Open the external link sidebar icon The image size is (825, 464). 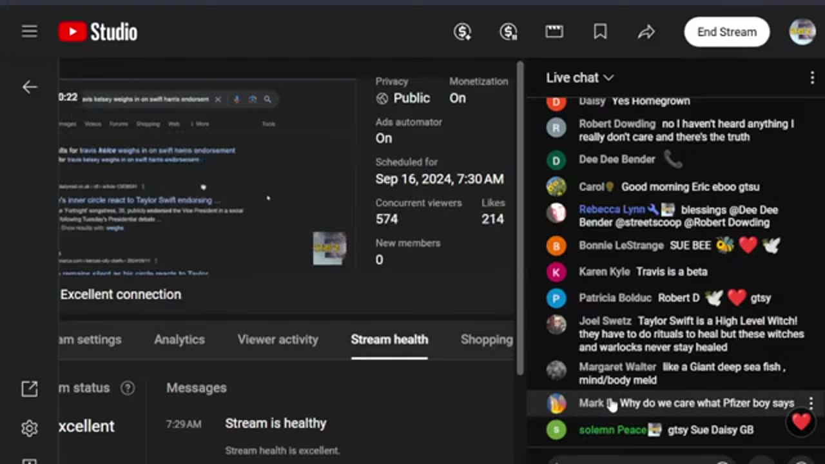(x=30, y=388)
